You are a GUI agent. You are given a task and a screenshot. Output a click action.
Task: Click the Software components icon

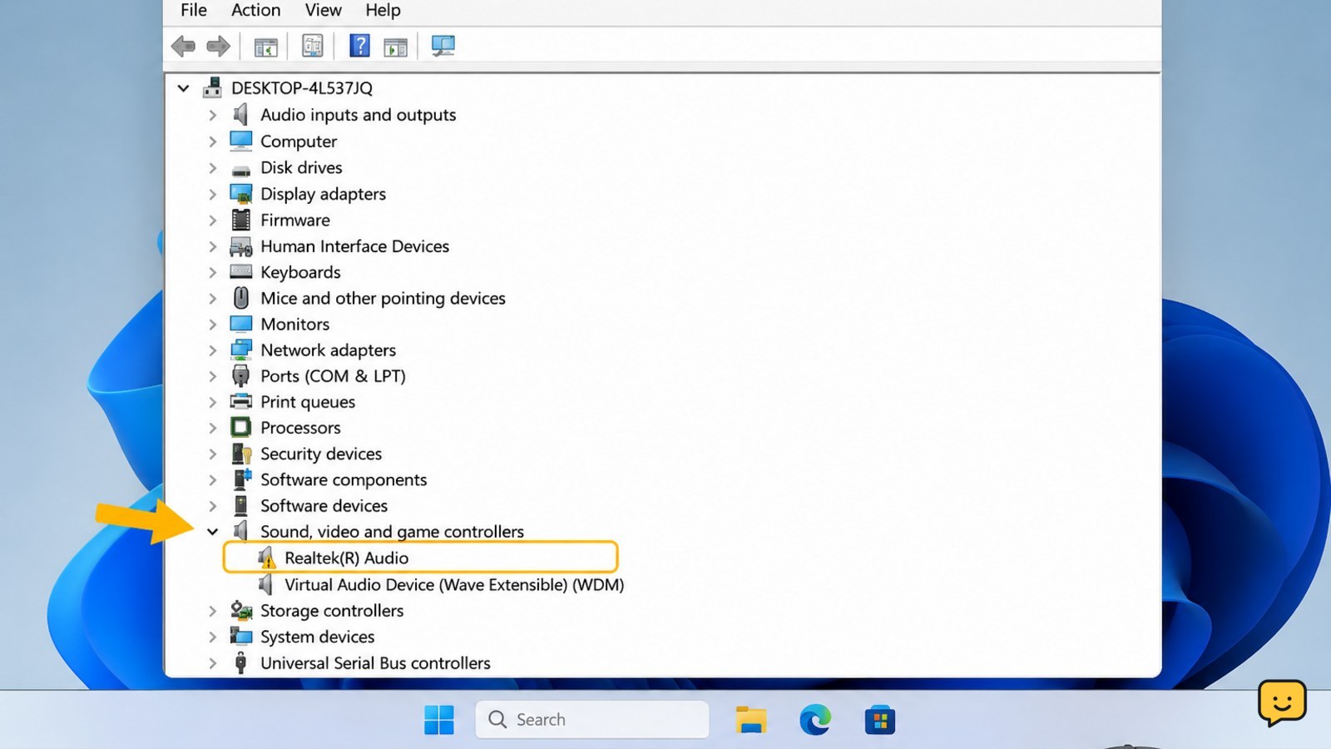coord(241,479)
